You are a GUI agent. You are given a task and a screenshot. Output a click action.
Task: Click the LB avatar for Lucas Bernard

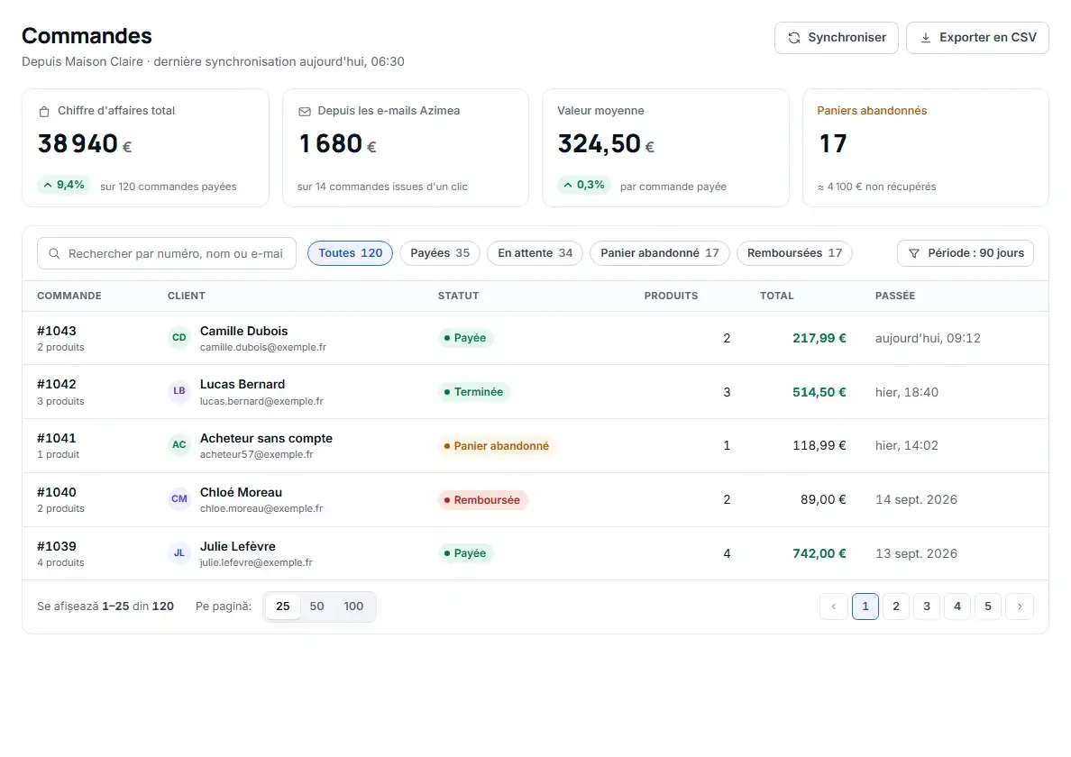click(179, 392)
